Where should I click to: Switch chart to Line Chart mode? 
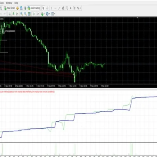click(17, 14)
